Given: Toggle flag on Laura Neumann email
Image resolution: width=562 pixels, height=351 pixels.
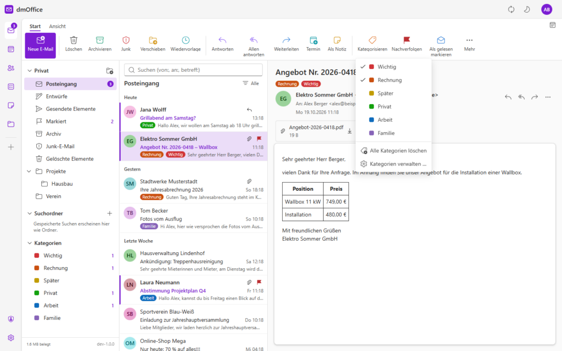Looking at the screenshot, I should (259, 282).
